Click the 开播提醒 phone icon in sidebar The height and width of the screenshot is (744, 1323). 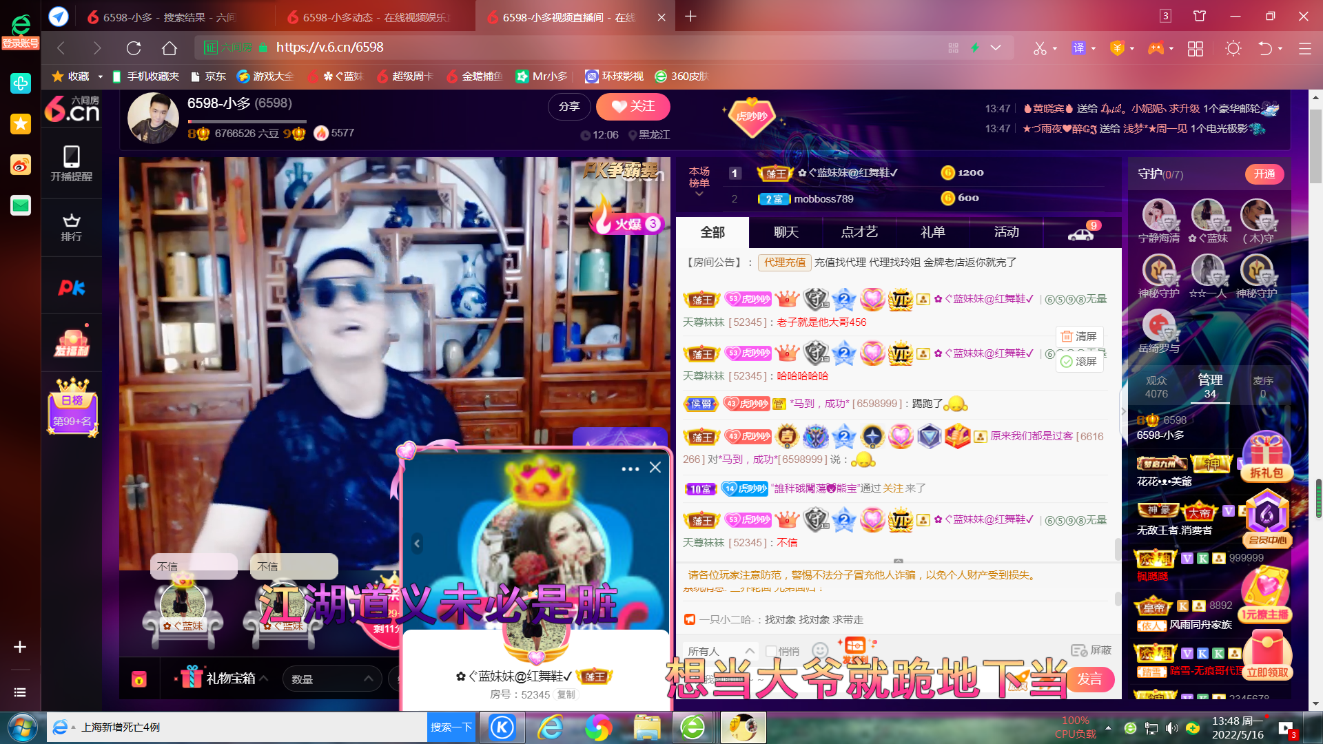click(x=72, y=163)
